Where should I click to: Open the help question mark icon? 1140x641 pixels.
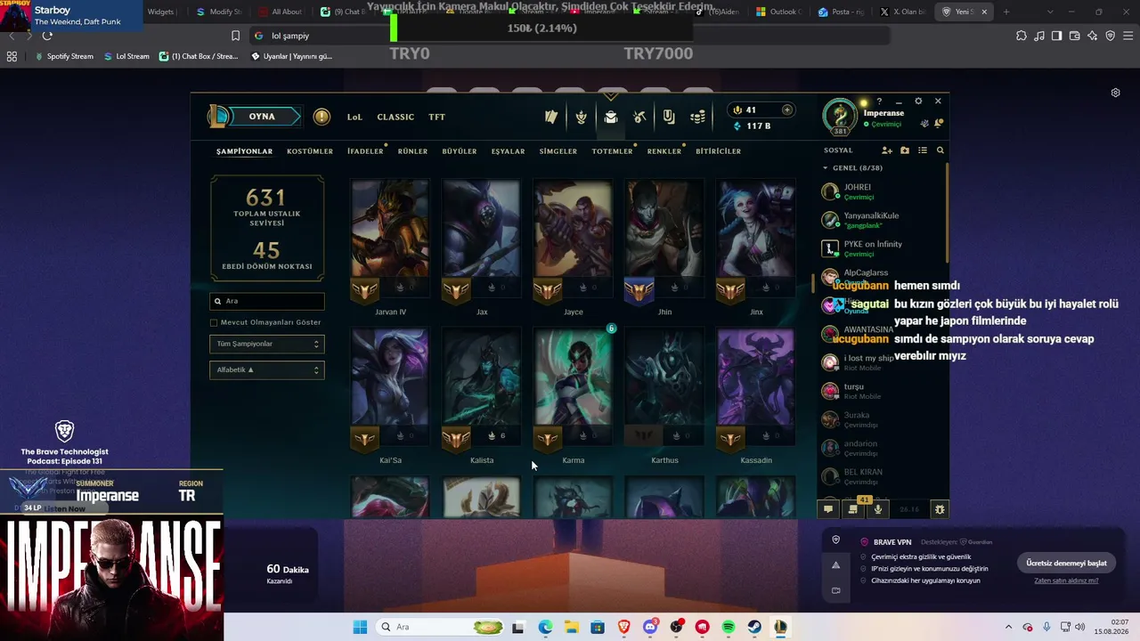(879, 101)
